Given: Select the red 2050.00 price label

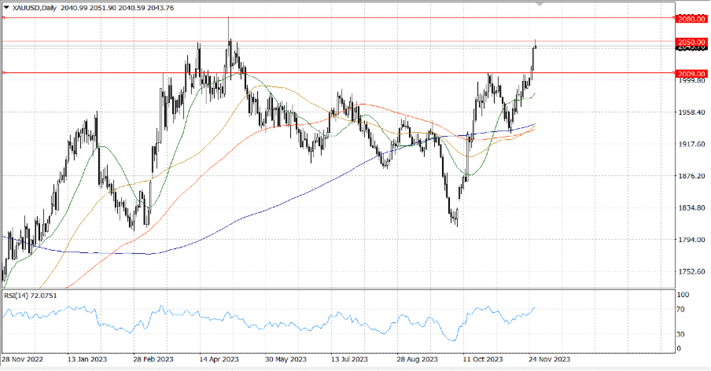Looking at the screenshot, I should pos(691,42).
